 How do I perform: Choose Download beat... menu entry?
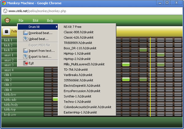[38, 33]
